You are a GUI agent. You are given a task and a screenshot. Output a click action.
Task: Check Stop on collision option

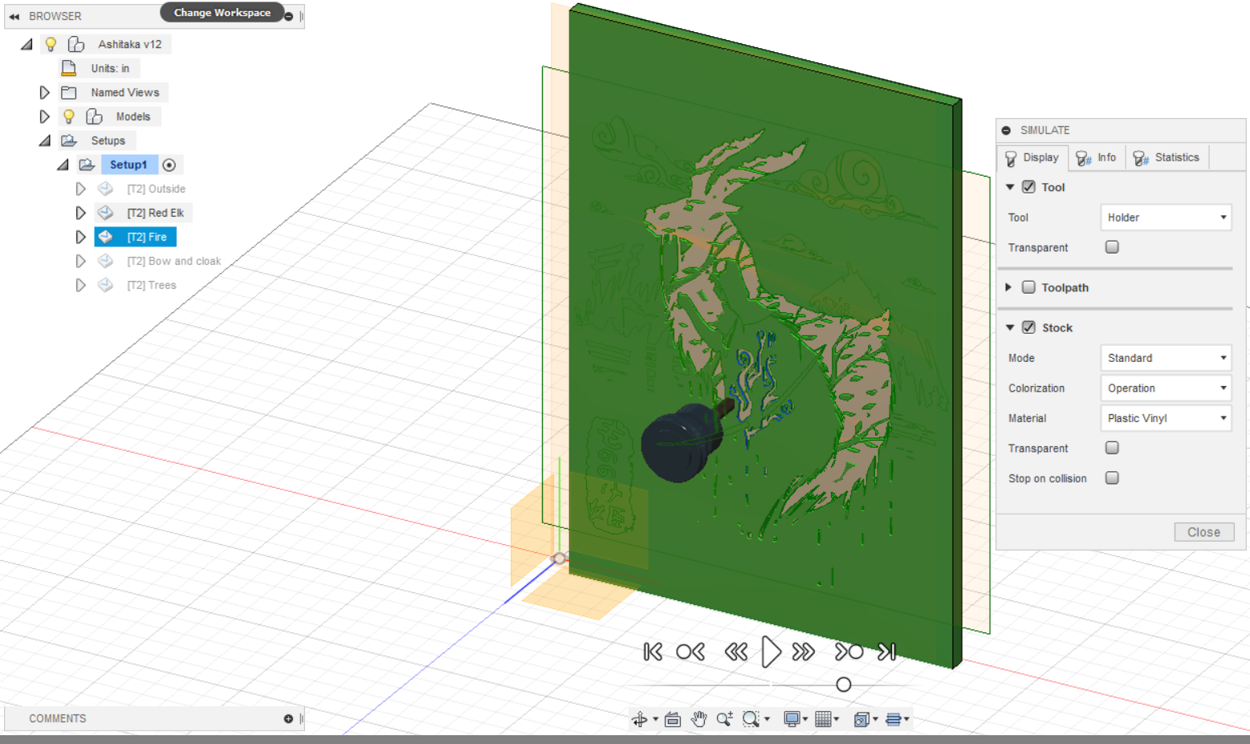click(1112, 478)
